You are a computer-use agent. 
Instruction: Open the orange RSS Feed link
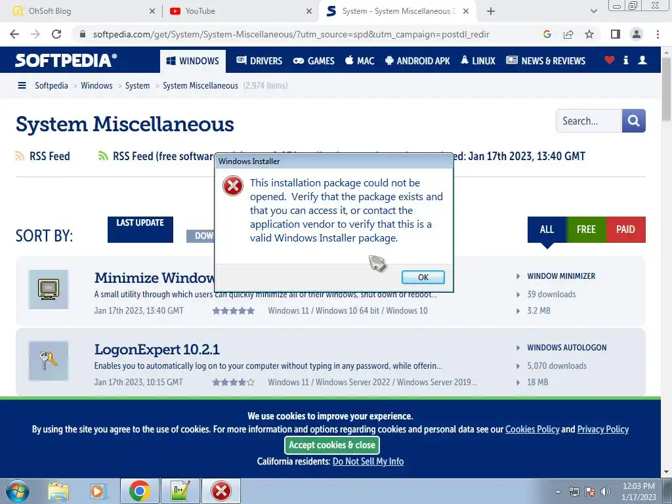(x=43, y=156)
